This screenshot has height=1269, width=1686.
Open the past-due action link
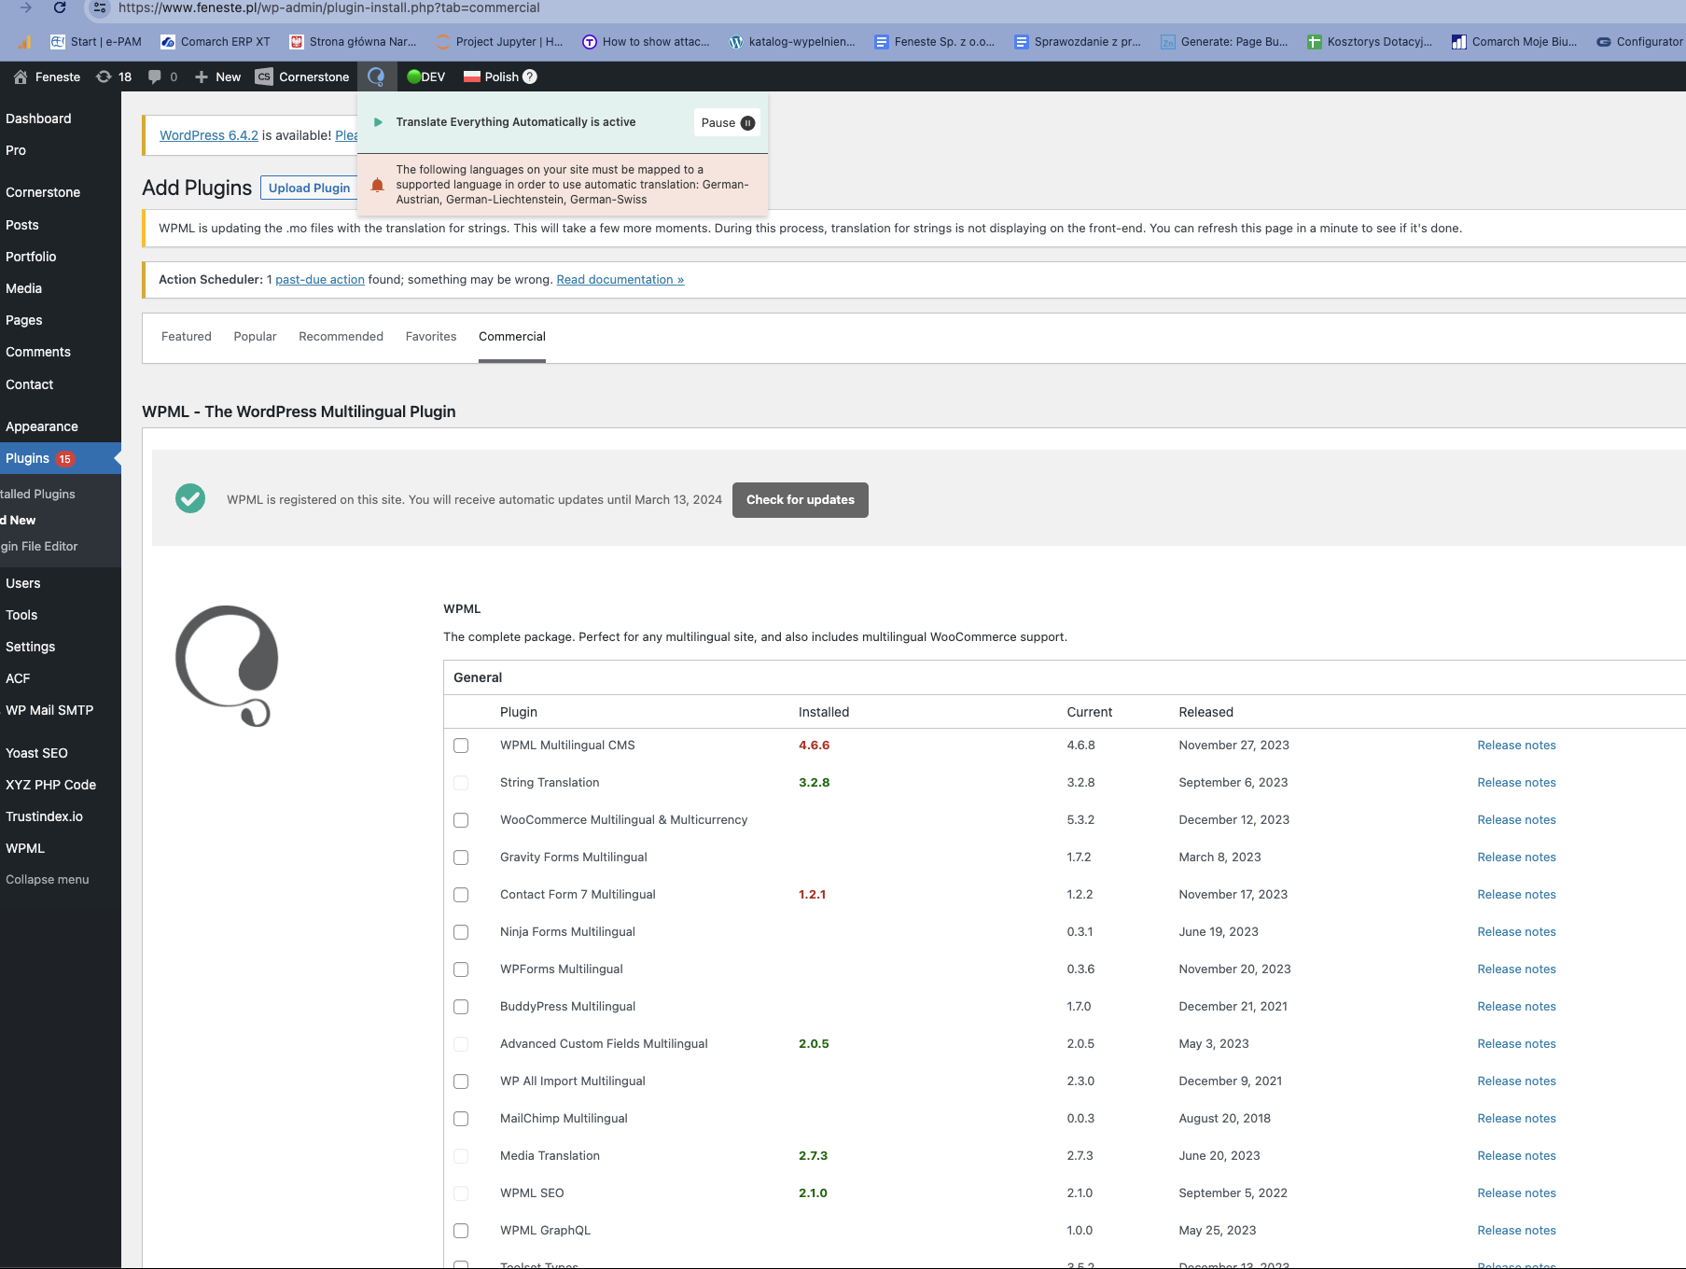pos(320,279)
